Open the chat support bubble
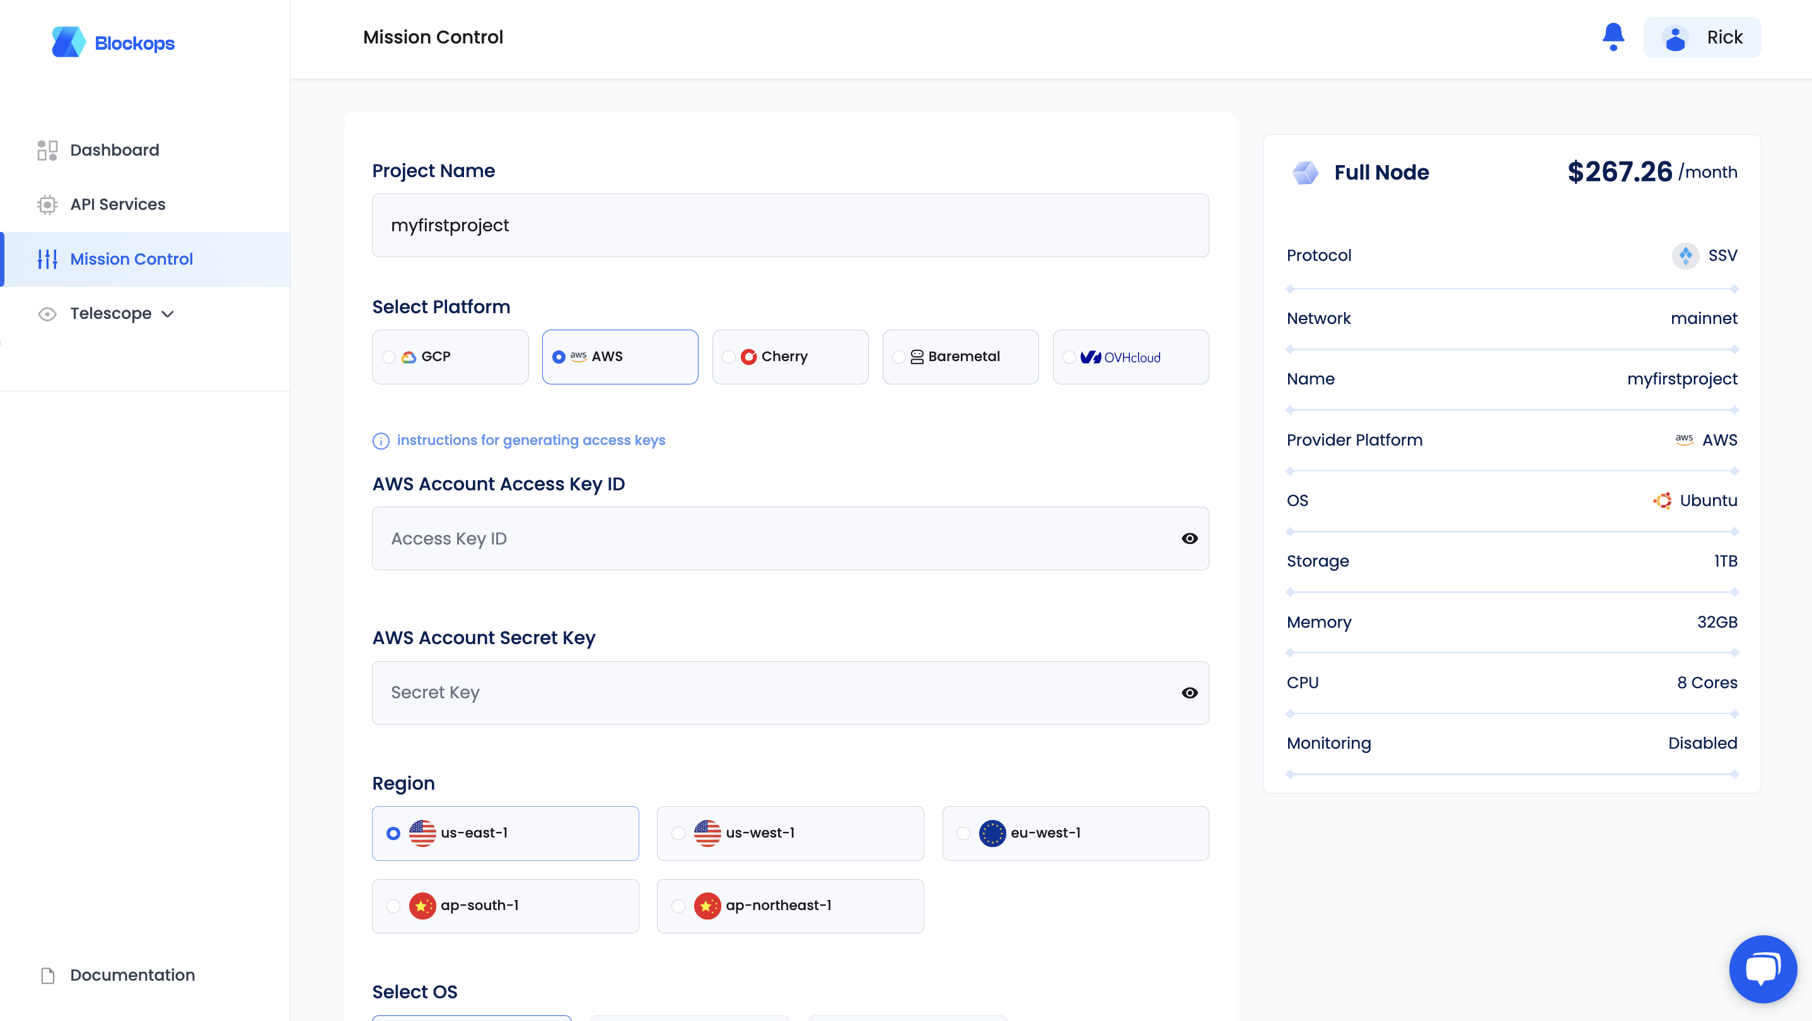1812x1021 pixels. [x=1763, y=969]
